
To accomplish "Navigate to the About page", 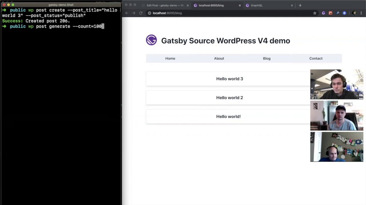I will [x=219, y=58].
